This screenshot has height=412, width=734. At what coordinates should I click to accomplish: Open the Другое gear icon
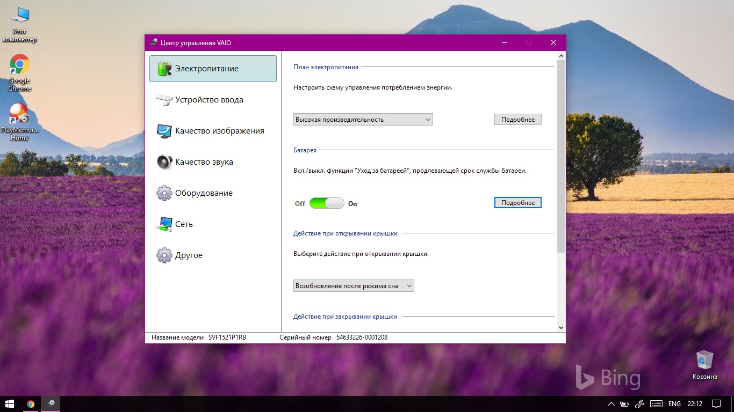click(164, 255)
